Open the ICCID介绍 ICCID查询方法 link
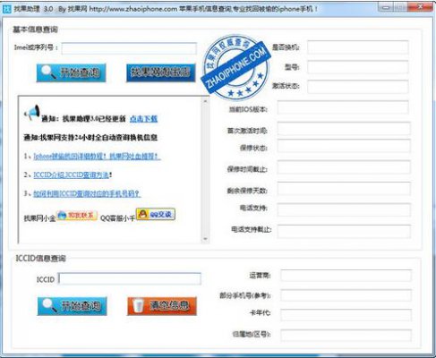436x358 pixels. 71,175
